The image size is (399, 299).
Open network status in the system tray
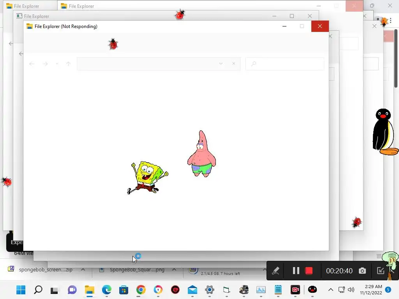click(341, 290)
